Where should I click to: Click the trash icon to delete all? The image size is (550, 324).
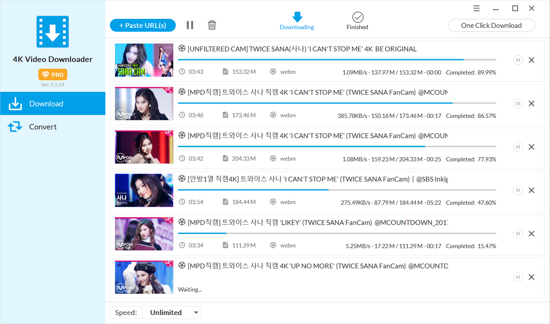[x=212, y=25]
